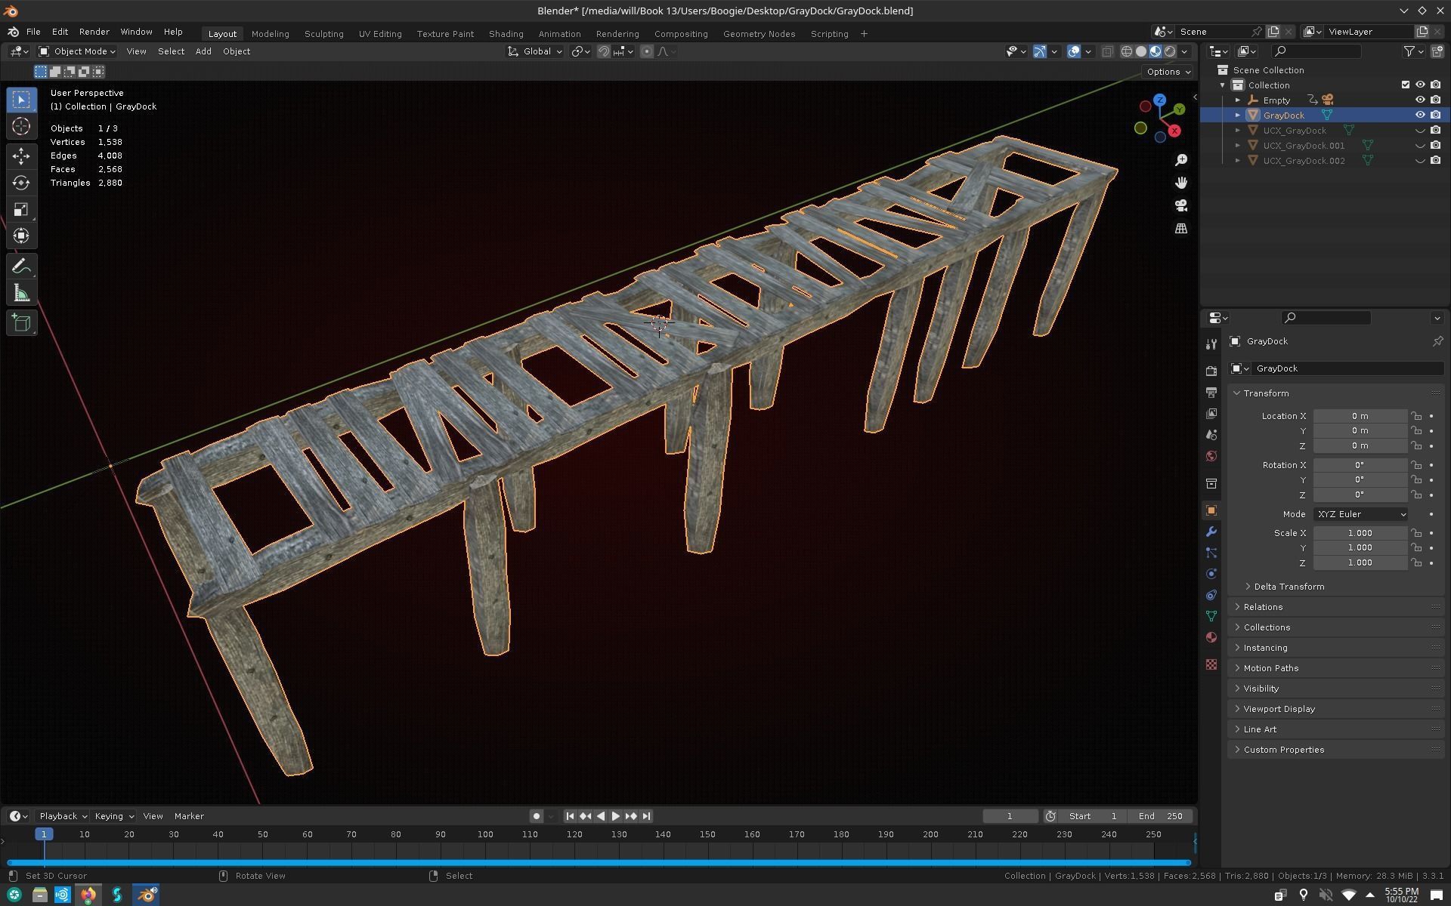Toggle camera view in viewport

point(1181,205)
